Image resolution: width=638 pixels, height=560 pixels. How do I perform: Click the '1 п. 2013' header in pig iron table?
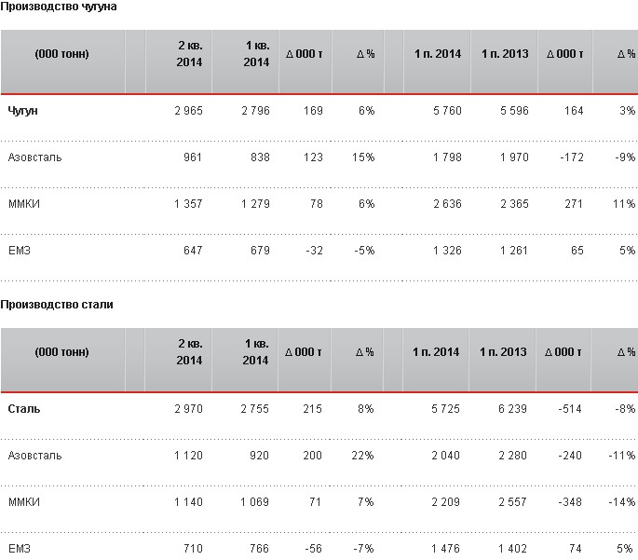pos(504,54)
